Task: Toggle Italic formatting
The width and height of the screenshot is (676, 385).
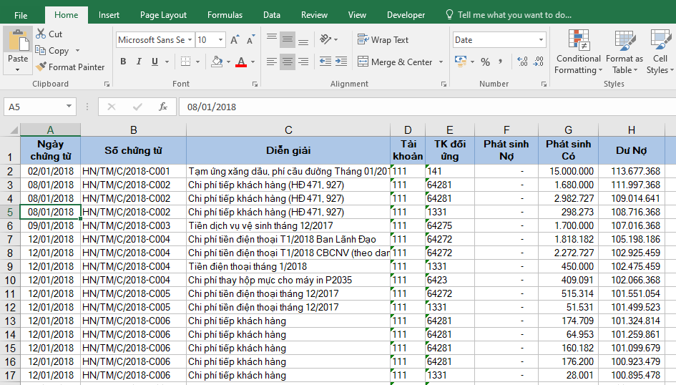Action: [139, 62]
